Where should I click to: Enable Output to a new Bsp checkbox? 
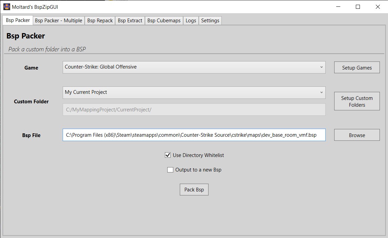[x=170, y=170]
